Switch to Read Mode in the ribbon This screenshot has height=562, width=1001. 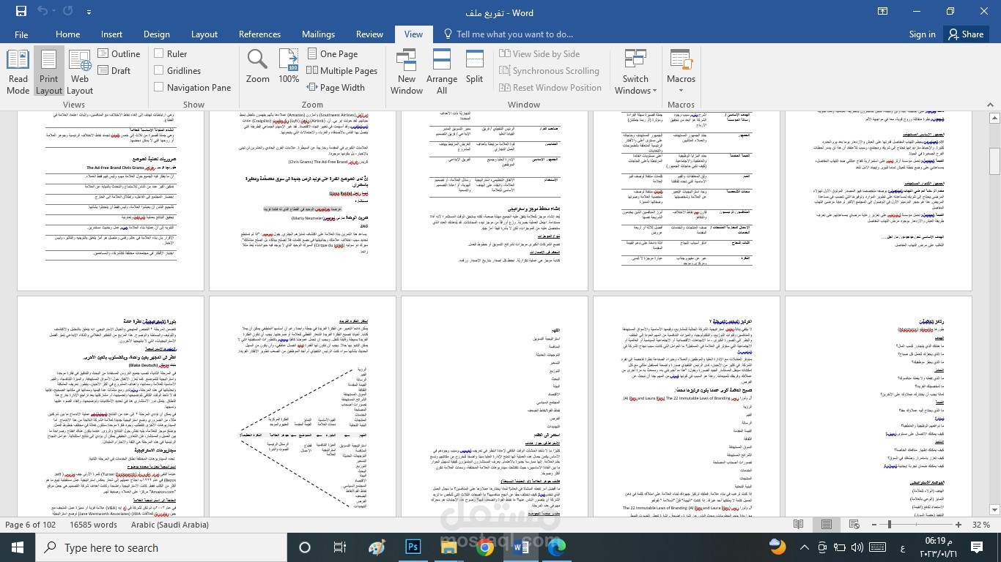[x=18, y=72]
